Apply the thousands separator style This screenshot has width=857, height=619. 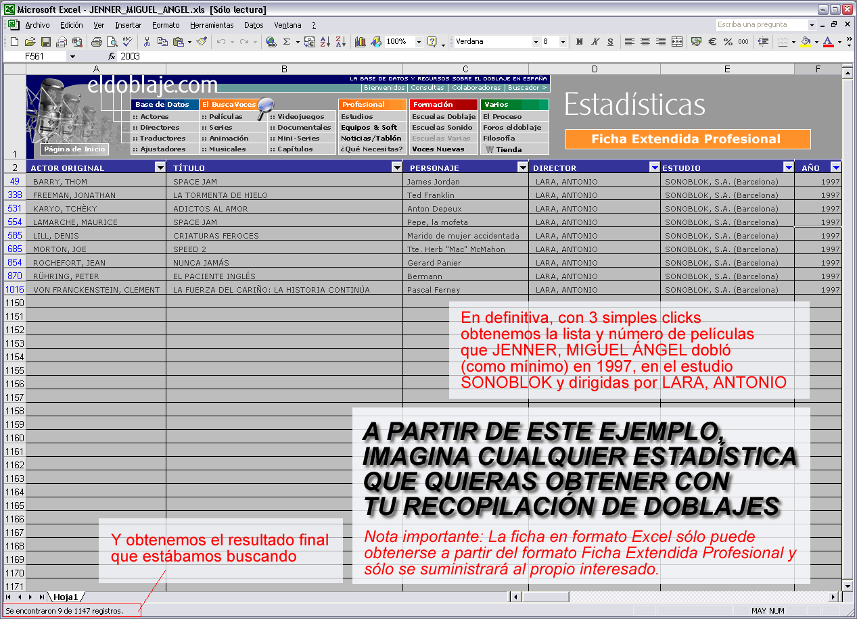tap(743, 42)
